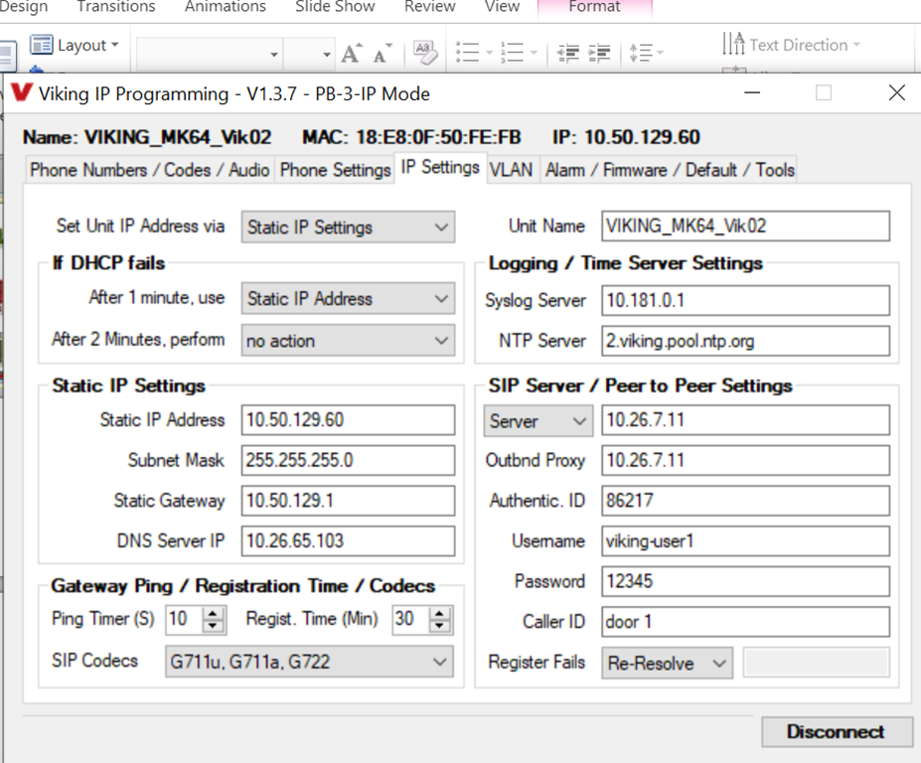Click the Clear All Formatting icon
921x763 pixels.
click(425, 54)
